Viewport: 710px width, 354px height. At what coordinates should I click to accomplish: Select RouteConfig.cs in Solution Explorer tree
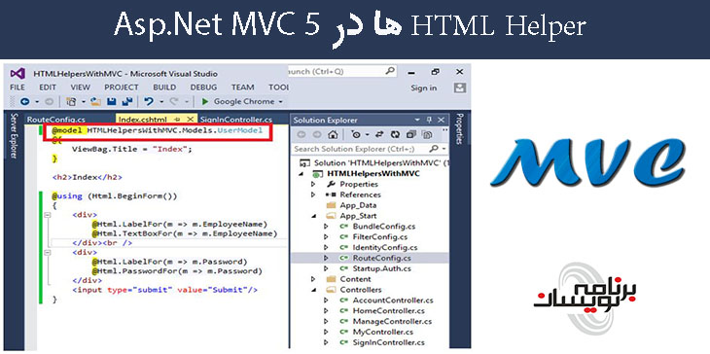coord(381,258)
